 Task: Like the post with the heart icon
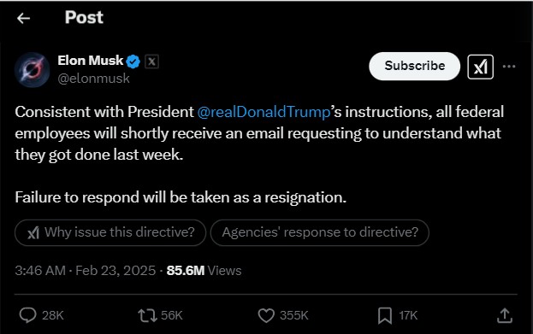pyautogui.click(x=266, y=315)
